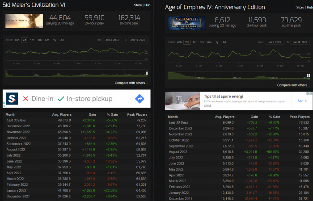Click Age of Empires From date field
Viewport: 313px width, 201px height.
[x=275, y=42]
